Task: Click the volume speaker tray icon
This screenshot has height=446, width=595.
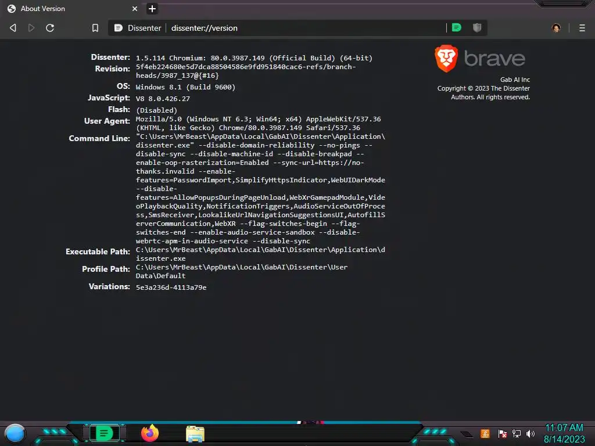Action: [531, 433]
